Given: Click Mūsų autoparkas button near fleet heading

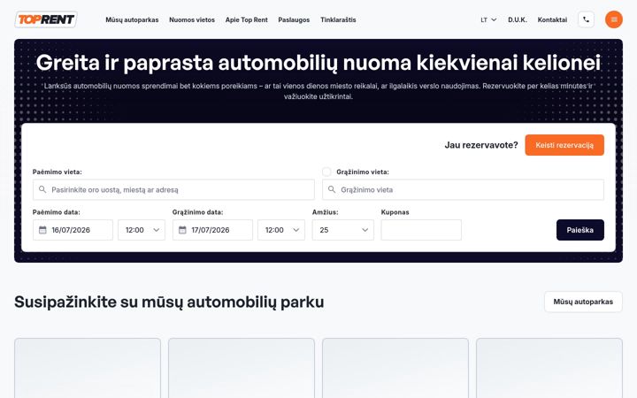Looking at the screenshot, I should tap(583, 302).
